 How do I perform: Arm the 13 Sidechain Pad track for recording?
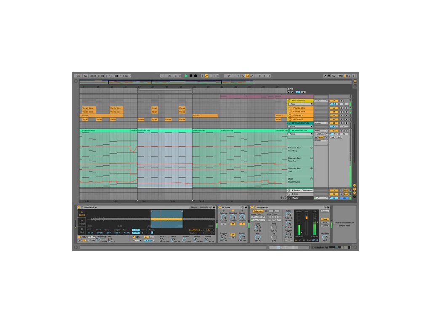[x=346, y=130]
